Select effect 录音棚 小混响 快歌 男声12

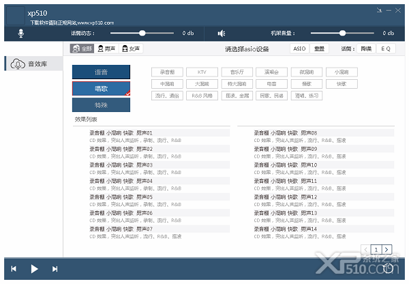pos(324,197)
